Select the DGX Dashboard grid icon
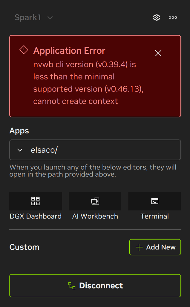Screen dimensions: 190x307 pos(36,201)
